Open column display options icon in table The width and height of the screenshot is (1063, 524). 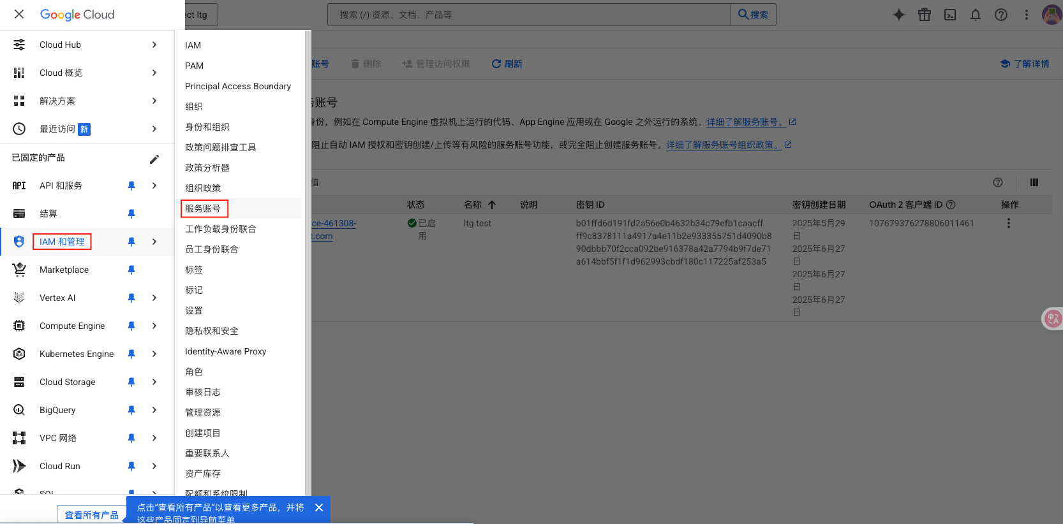tap(1034, 182)
